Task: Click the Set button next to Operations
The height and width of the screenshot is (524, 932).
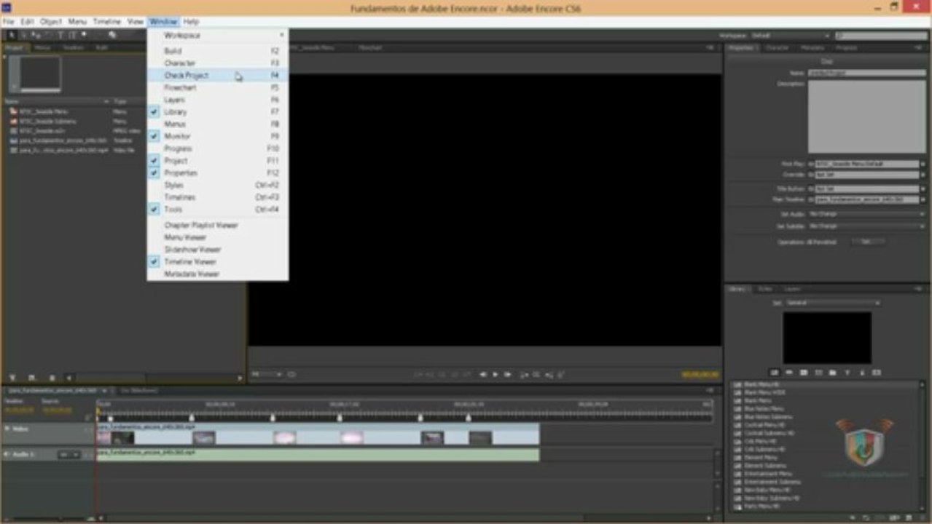Action: tap(867, 242)
